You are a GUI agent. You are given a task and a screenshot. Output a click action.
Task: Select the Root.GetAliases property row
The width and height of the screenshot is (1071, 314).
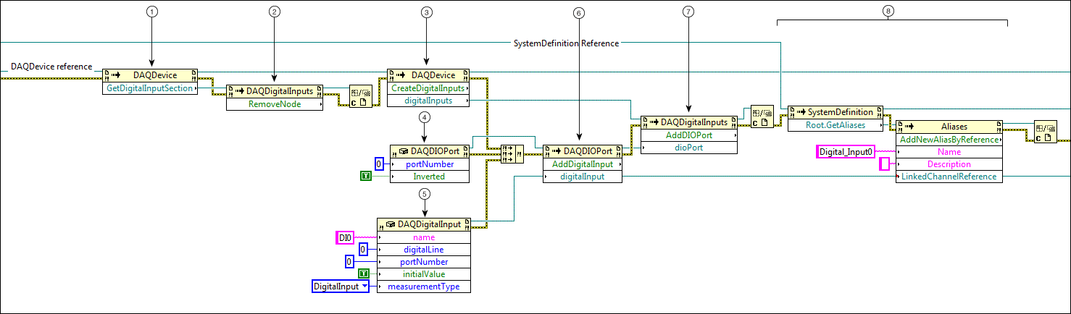(835, 124)
